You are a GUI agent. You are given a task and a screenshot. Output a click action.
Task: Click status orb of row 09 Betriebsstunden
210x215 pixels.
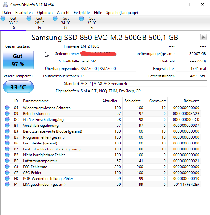pos(7,113)
